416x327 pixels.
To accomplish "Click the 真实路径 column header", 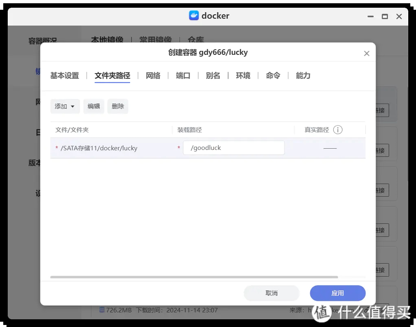I will tap(317, 130).
